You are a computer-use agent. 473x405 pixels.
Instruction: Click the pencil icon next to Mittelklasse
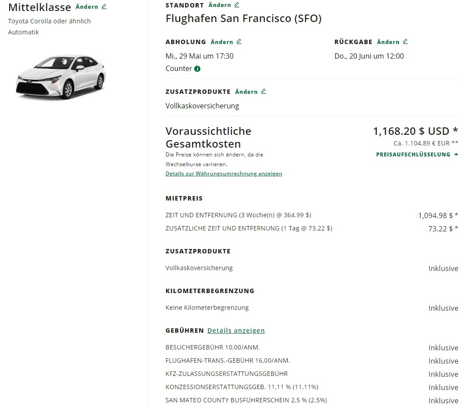click(104, 7)
